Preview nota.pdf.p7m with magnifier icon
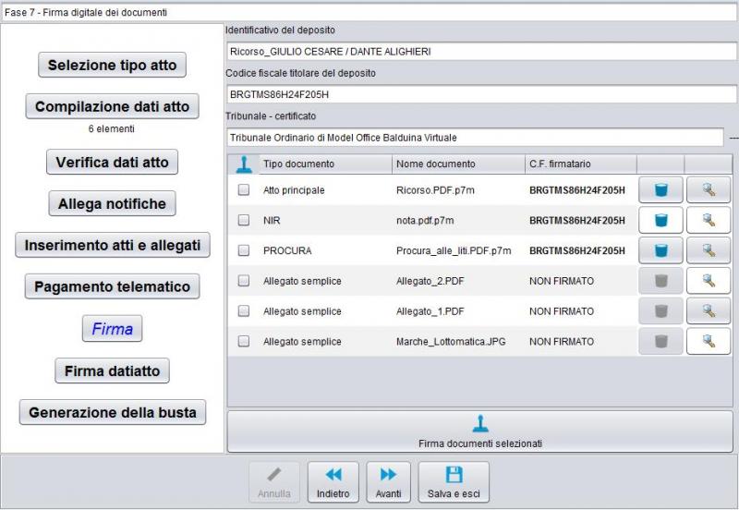739x510 pixels. (709, 220)
